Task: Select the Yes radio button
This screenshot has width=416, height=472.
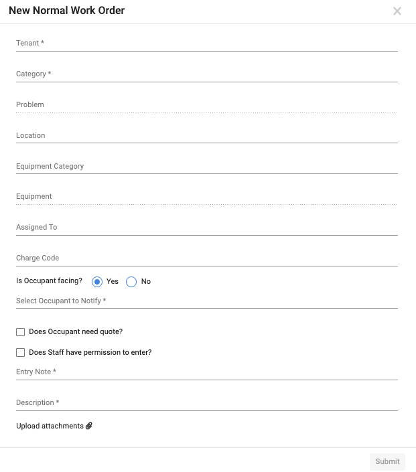Action: pos(97,282)
